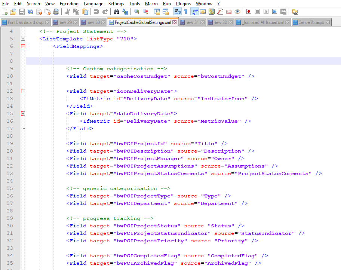The height and width of the screenshot is (270, 341).
Task: Open the Language menu
Action: coord(93,4)
